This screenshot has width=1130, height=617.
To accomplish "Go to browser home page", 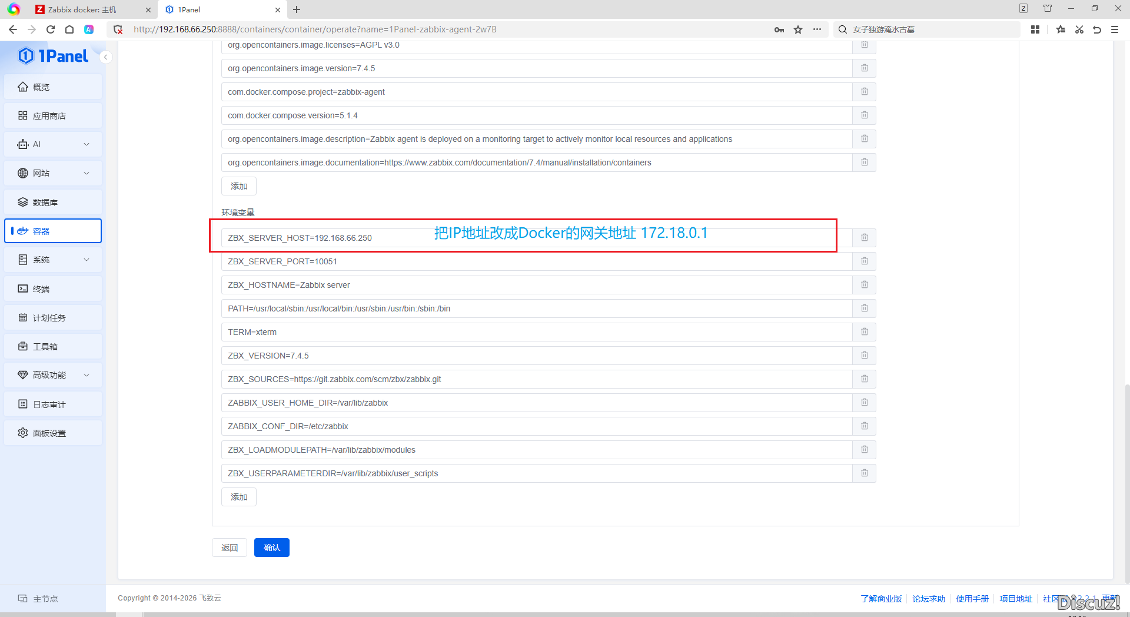I will click(69, 29).
